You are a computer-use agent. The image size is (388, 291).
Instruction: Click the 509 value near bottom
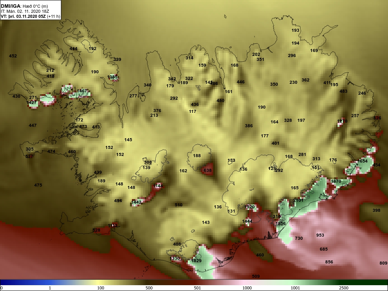256,276
